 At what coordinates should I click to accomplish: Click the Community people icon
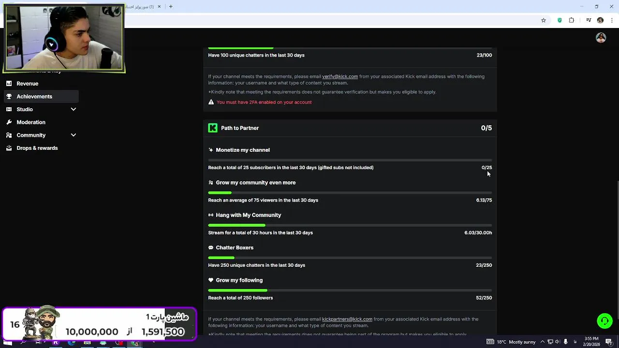tap(9, 135)
